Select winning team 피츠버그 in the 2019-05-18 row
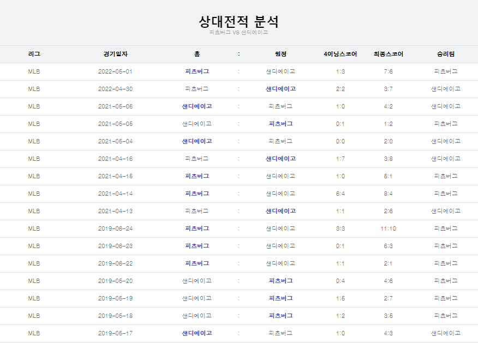Screen dimensions: 478x343 (x=446, y=316)
